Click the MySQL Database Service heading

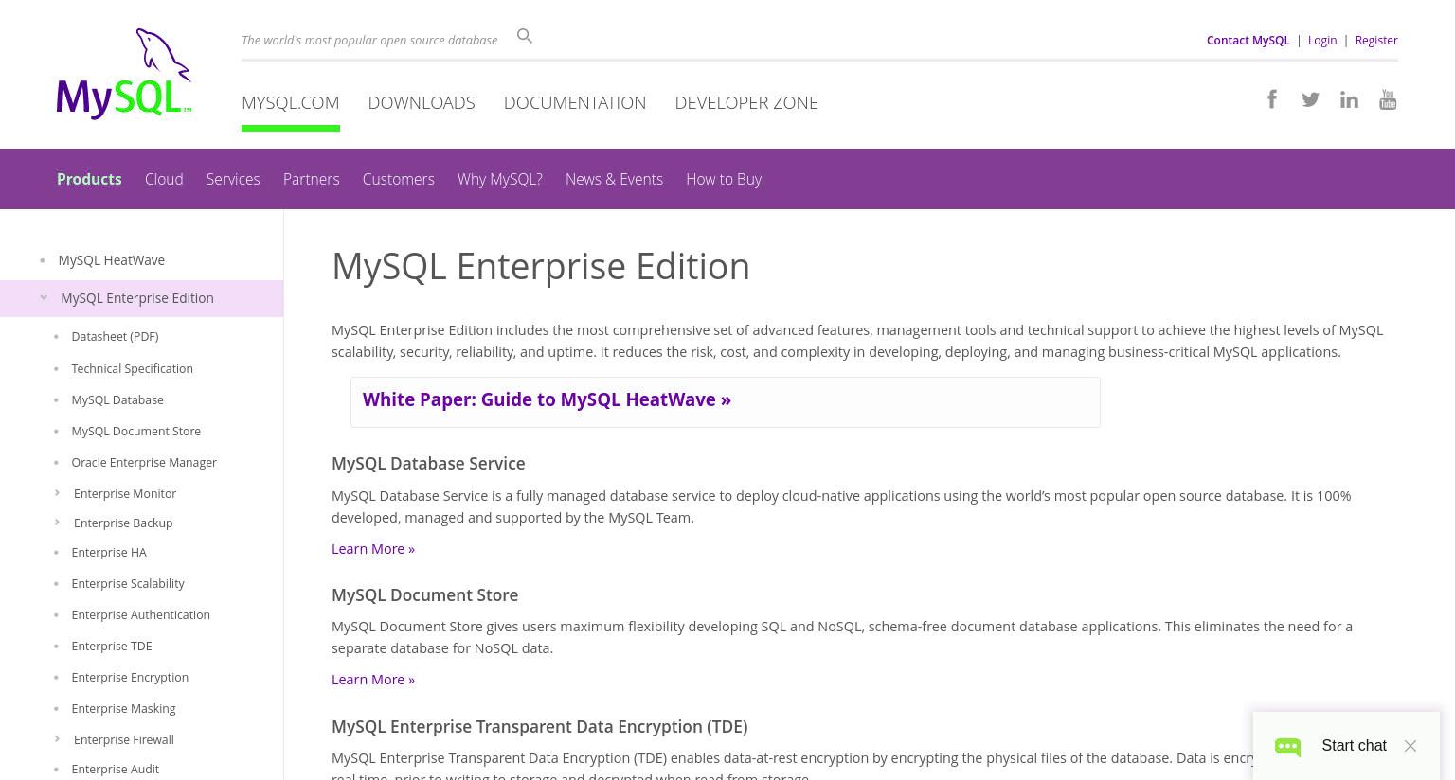[428, 463]
